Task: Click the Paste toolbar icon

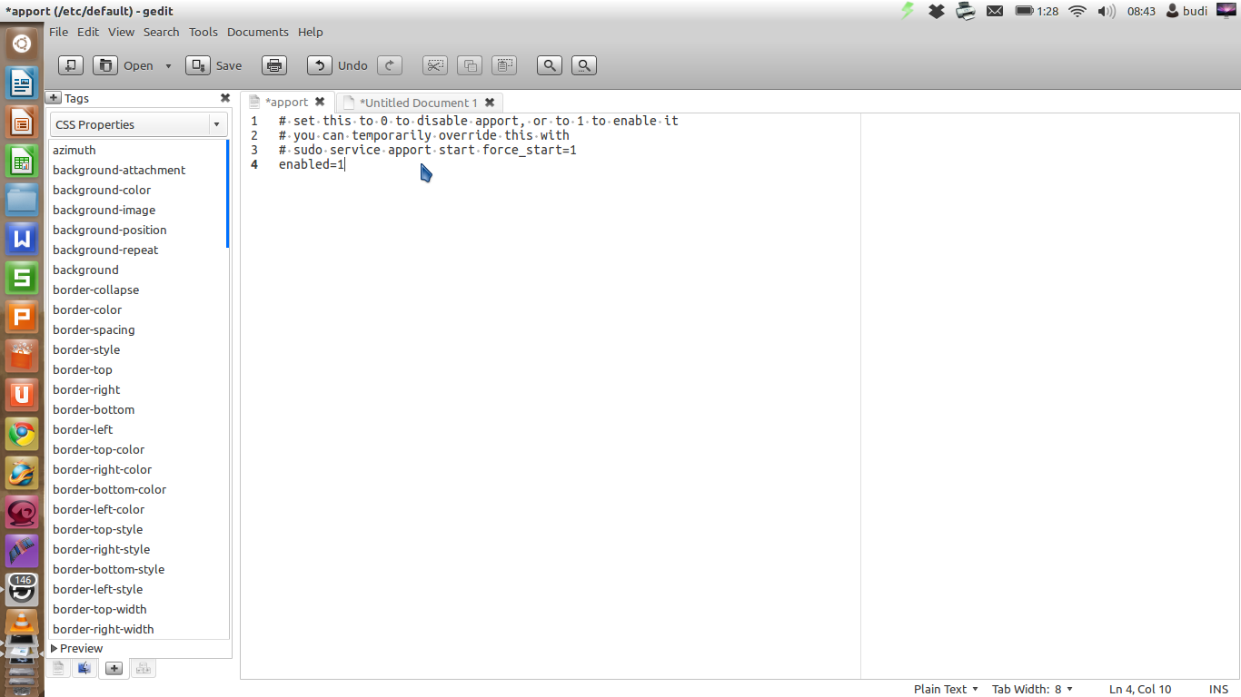Action: [504, 65]
